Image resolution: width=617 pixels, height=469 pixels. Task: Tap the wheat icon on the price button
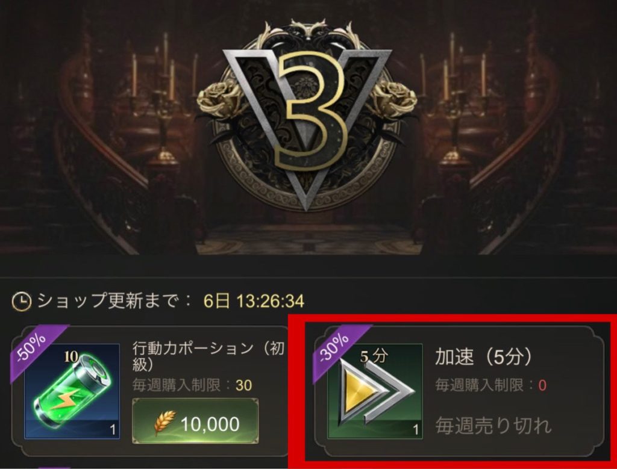[x=165, y=423]
